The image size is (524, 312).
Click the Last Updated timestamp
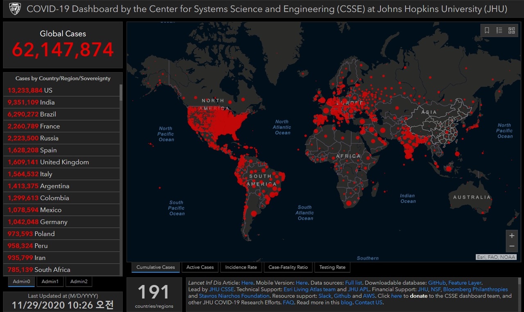tap(63, 305)
